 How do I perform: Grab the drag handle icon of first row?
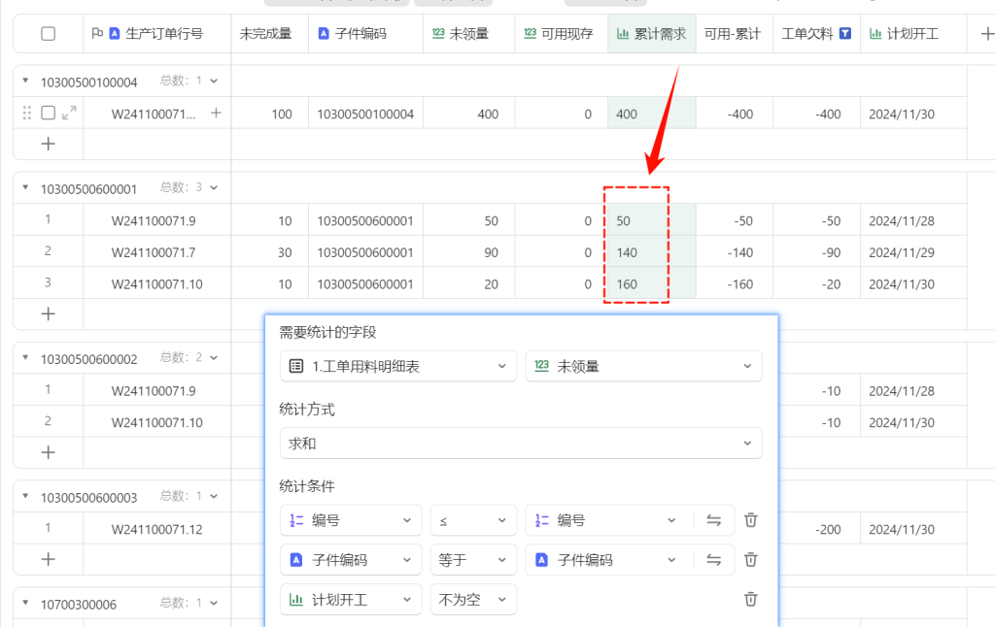tap(26, 113)
